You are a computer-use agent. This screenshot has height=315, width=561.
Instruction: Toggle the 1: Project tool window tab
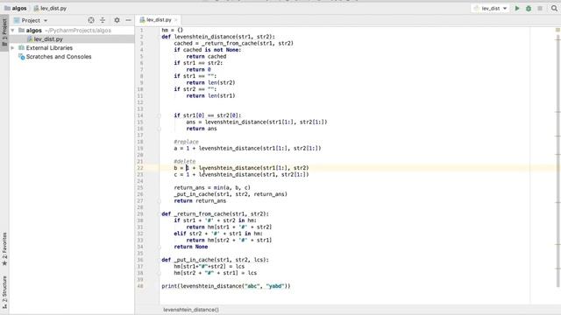click(4, 33)
